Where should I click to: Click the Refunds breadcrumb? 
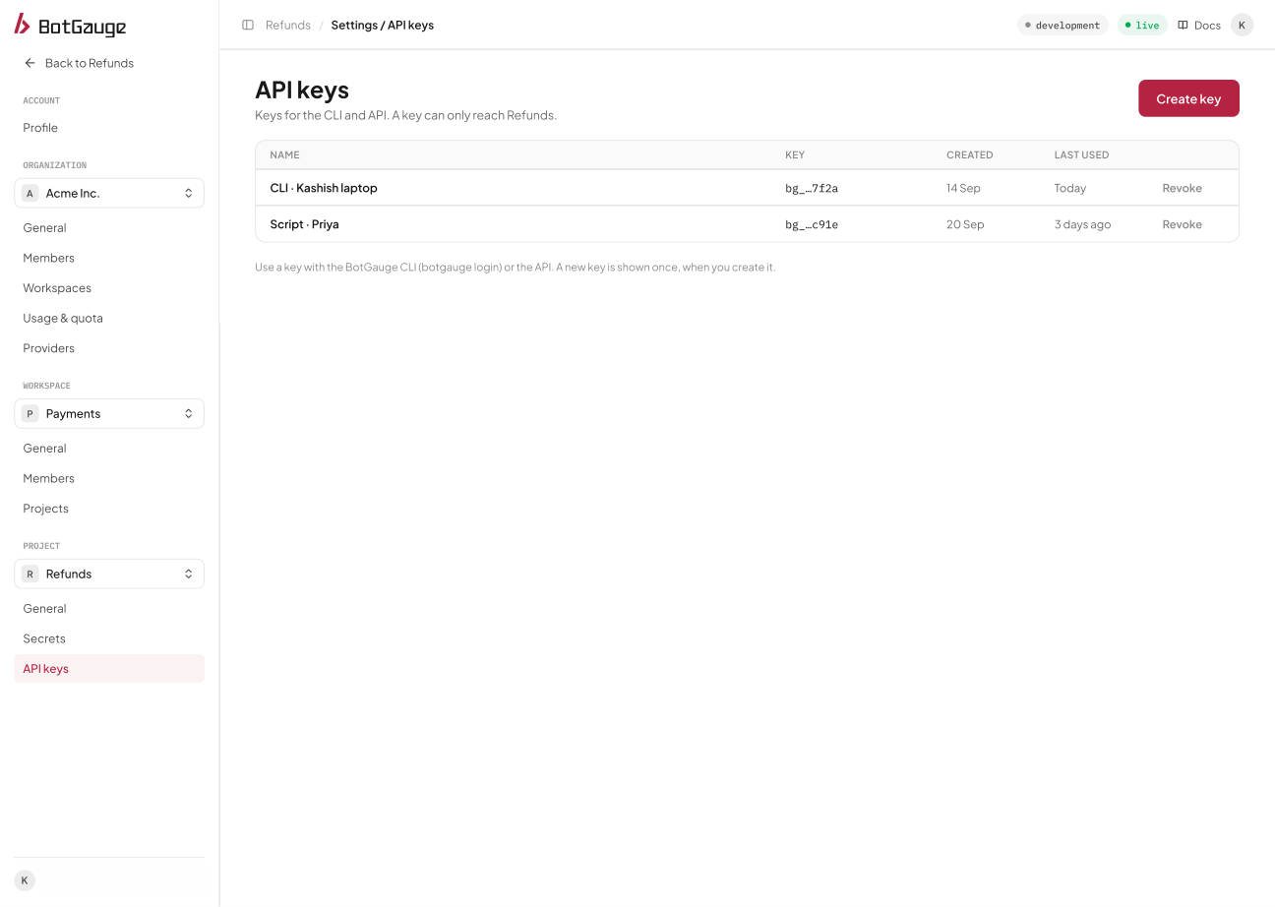tap(288, 25)
